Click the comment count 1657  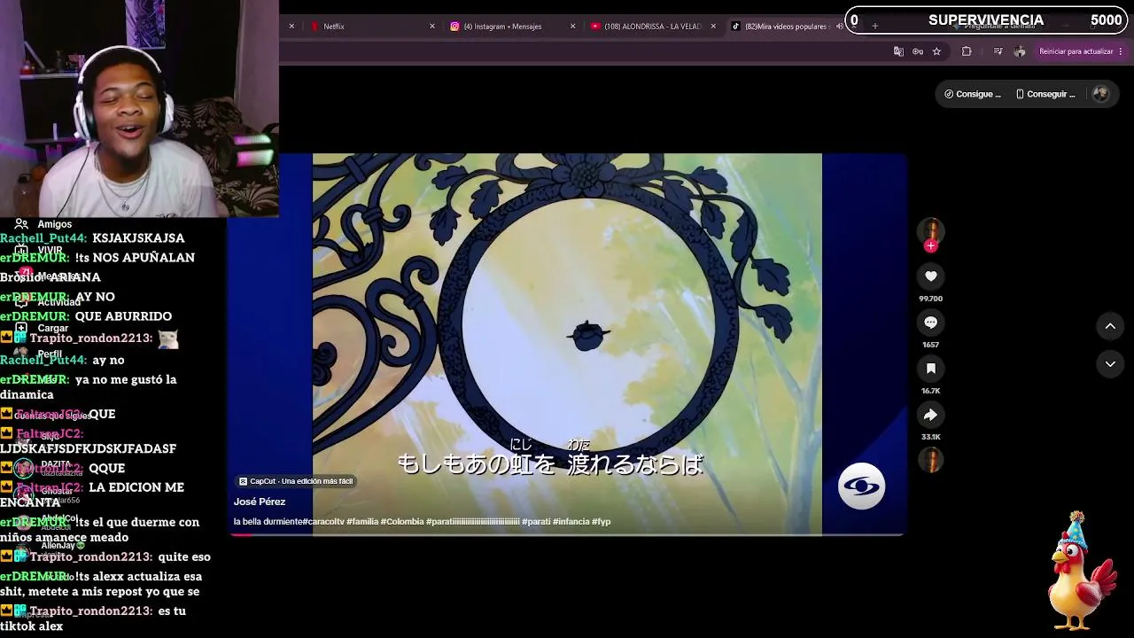(x=930, y=345)
